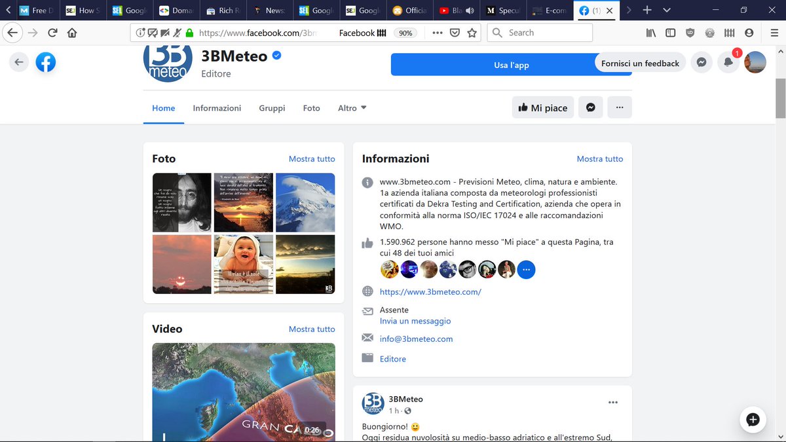List all tabs dropdown arrow
This screenshot has width=786, height=442.
click(x=667, y=10)
